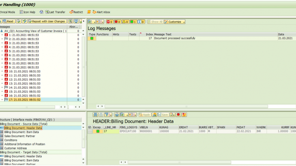Select Sales Document: Partner node
296x166 pixels.
click(x=19, y=136)
